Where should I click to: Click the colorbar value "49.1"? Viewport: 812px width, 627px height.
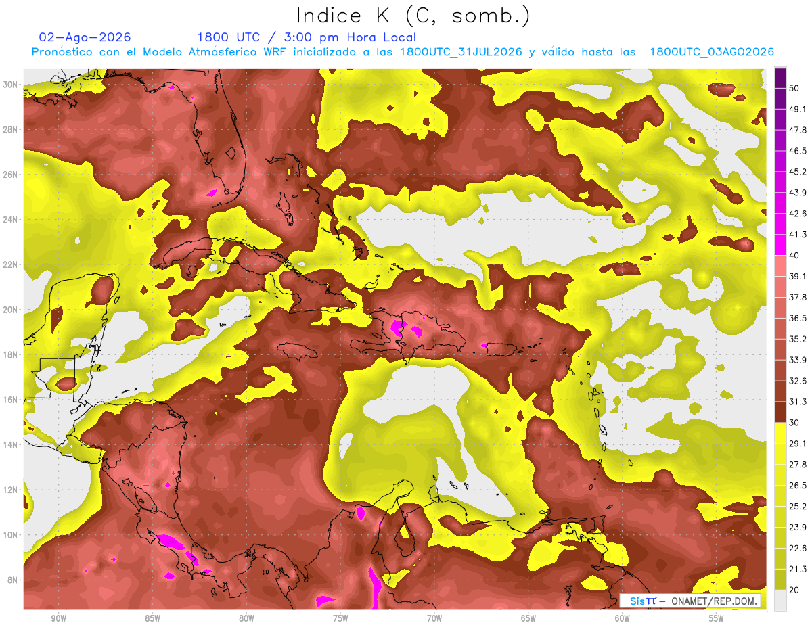pyautogui.click(x=798, y=109)
